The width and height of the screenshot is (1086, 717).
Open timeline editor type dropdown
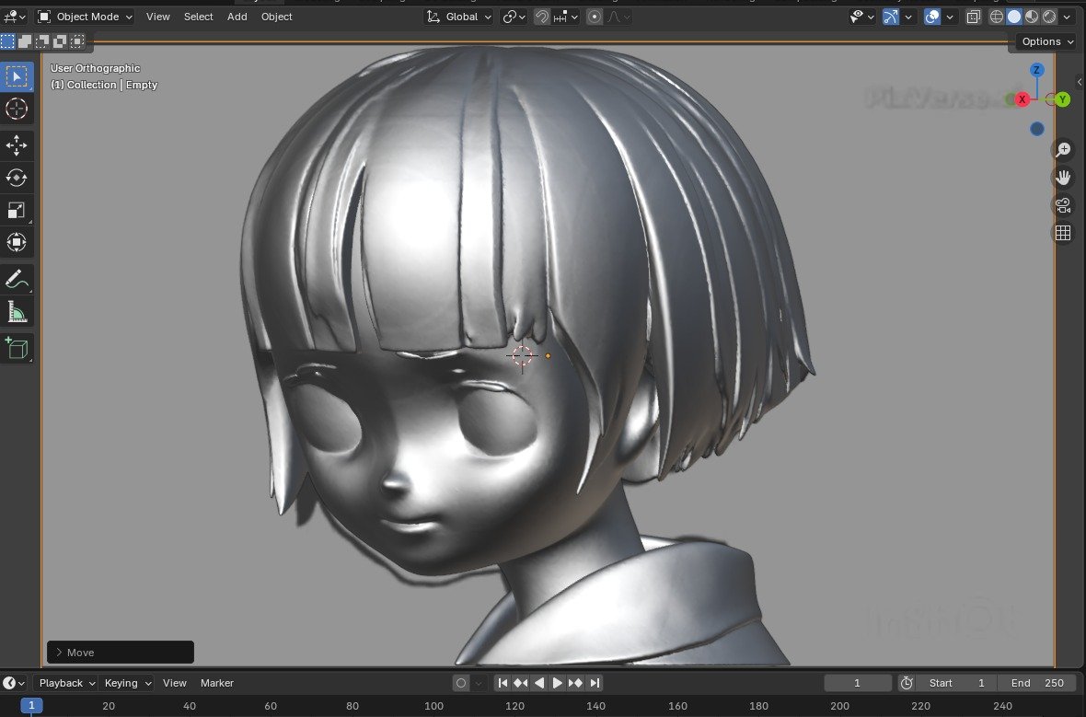13,683
